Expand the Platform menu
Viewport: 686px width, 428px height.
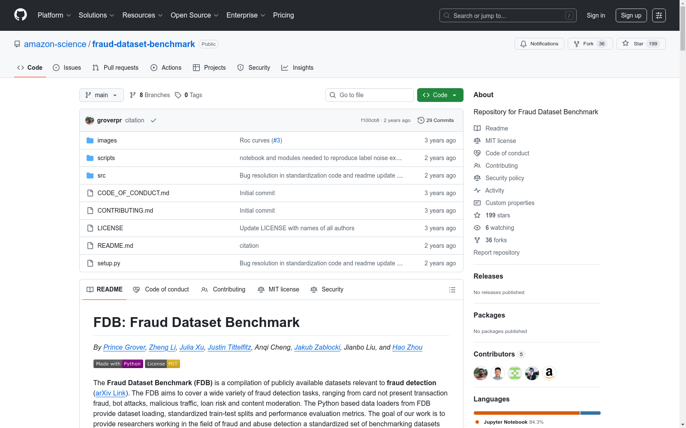(x=54, y=15)
